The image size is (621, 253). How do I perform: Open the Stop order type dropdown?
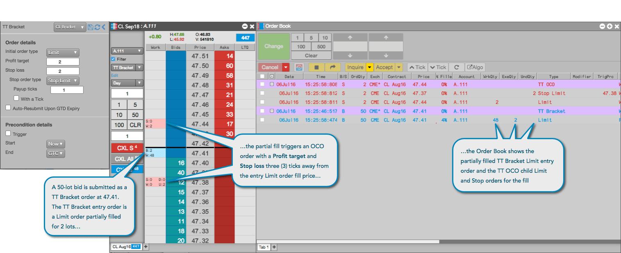63,81
